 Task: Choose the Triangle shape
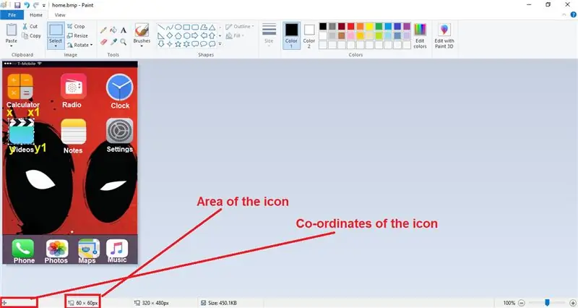pos(212,27)
